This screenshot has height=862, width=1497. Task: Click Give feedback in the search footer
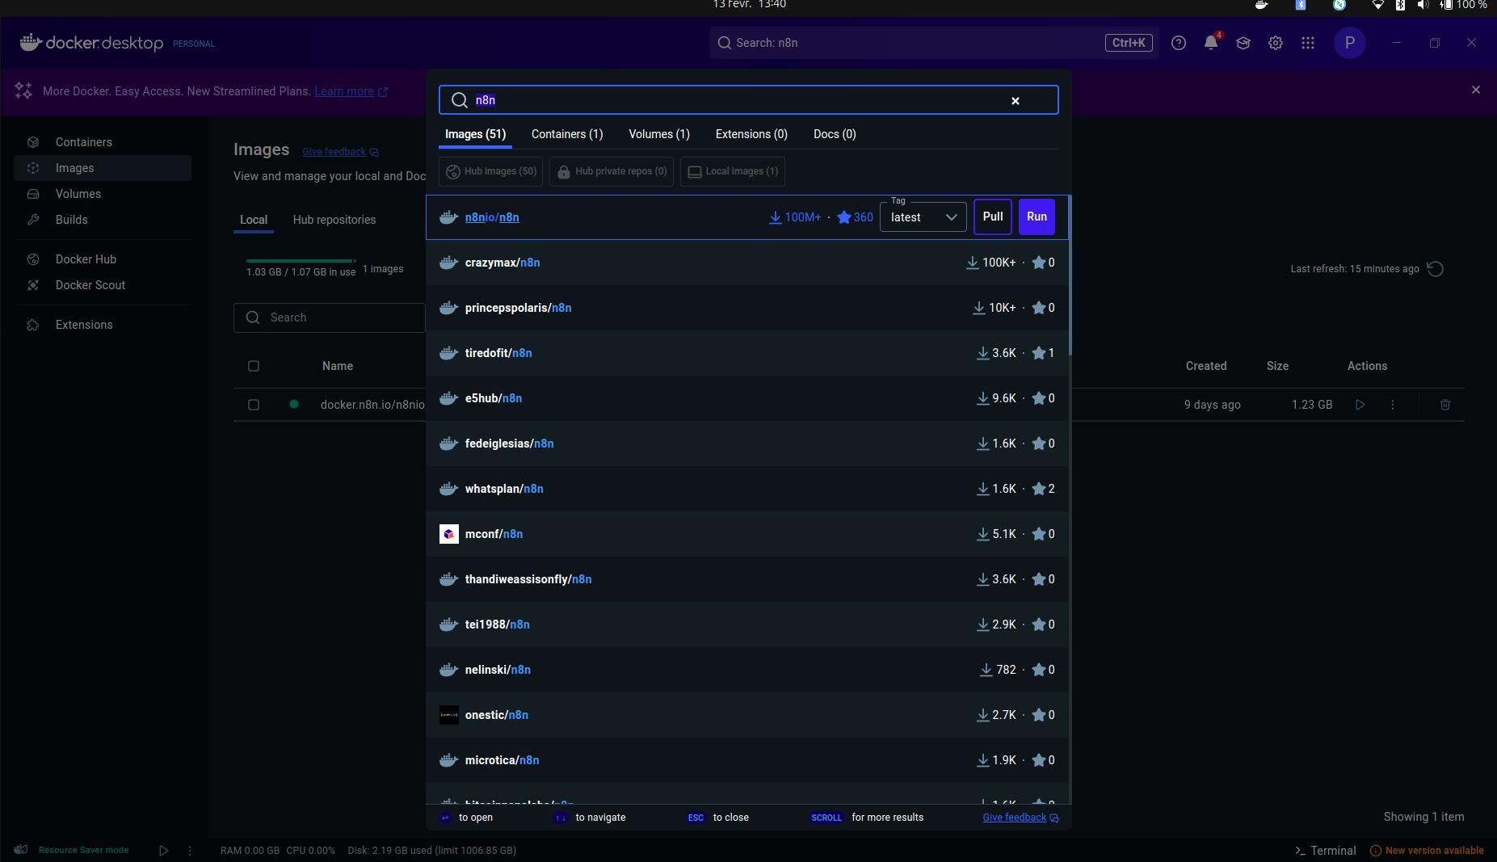click(x=1020, y=818)
